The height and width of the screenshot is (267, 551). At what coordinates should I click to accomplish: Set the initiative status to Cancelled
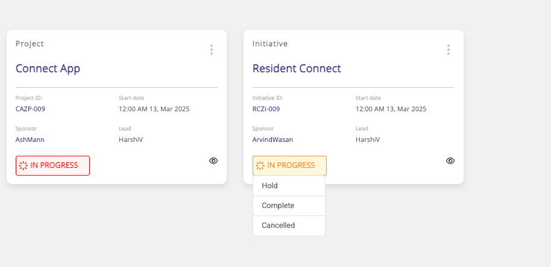point(279,226)
